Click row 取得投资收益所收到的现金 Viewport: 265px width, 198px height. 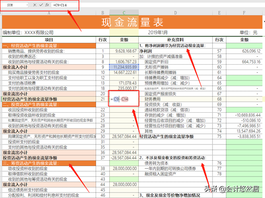(x=49, y=115)
